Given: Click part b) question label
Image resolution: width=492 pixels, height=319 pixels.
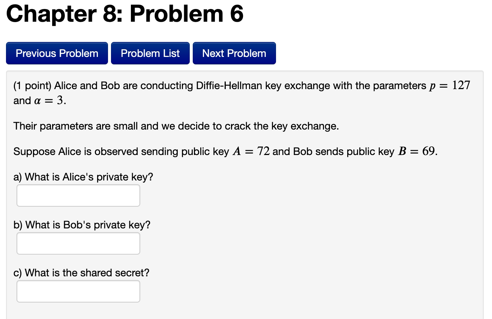Looking at the screenshot, I should point(81,225).
